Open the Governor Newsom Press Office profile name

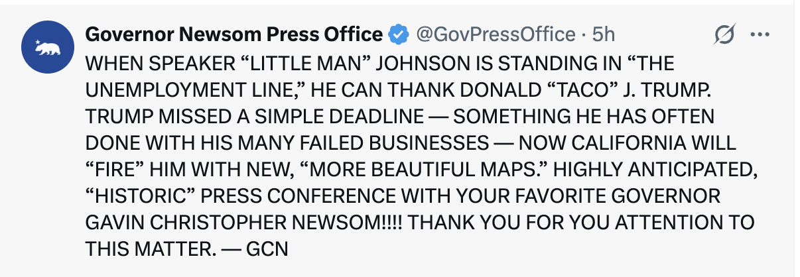pos(234,34)
